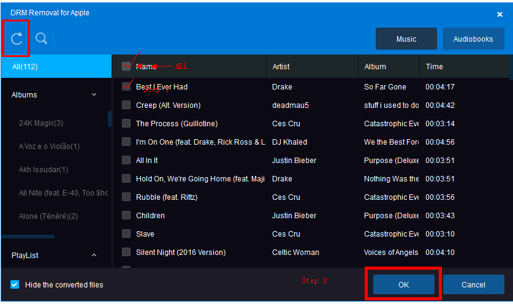Confirm selection with the OK button
This screenshot has width=513, height=304.
coord(404,284)
